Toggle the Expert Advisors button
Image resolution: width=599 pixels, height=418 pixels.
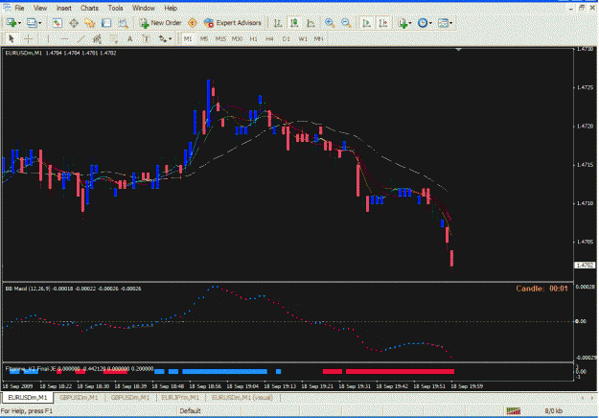233,23
